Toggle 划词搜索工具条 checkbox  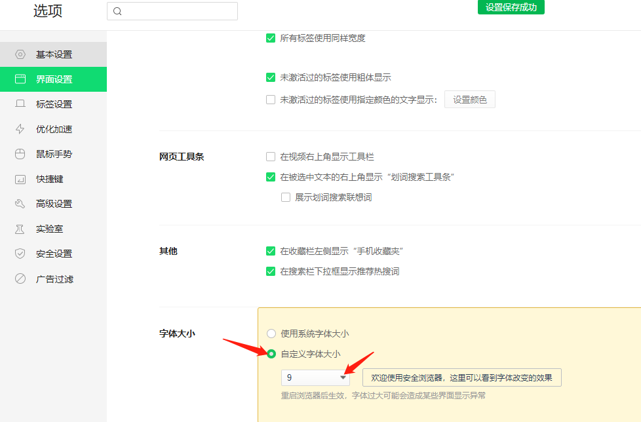[x=271, y=177]
